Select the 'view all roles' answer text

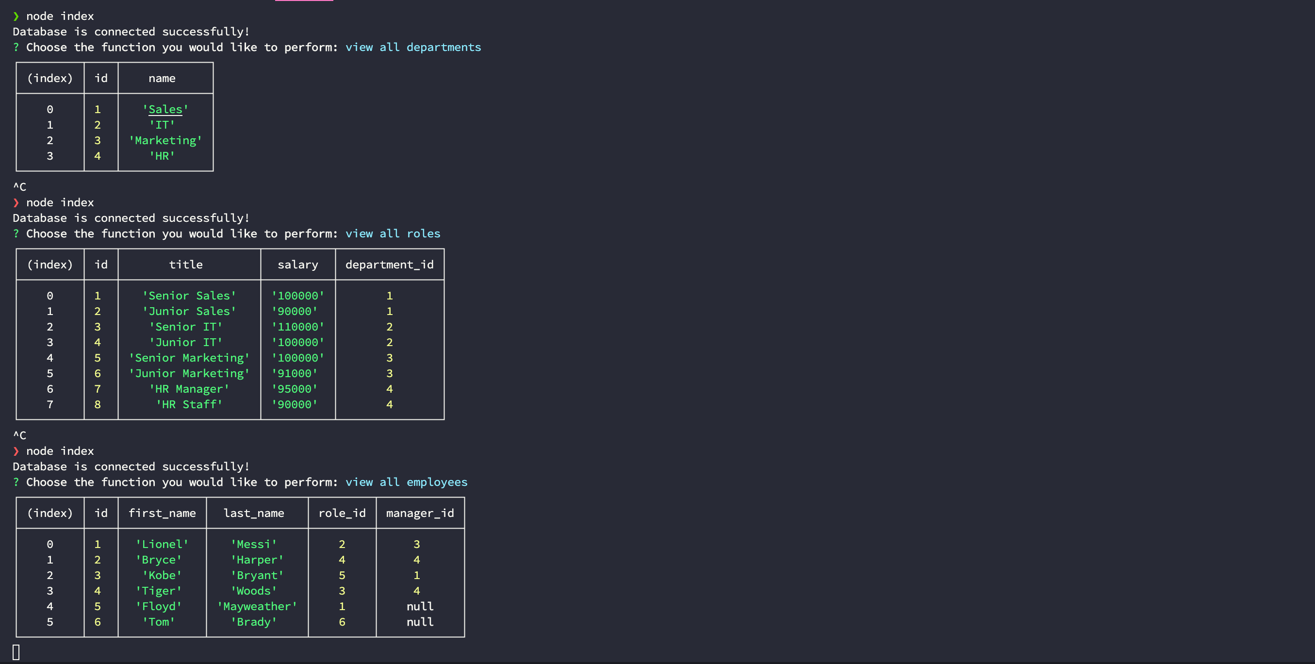[x=392, y=233]
